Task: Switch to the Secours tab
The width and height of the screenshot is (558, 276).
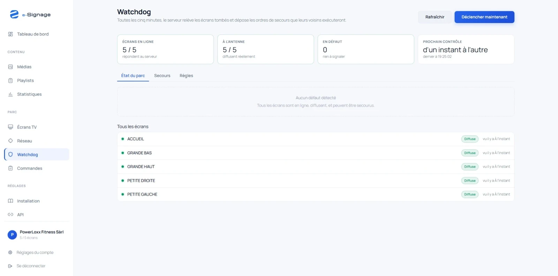Action: point(162,76)
